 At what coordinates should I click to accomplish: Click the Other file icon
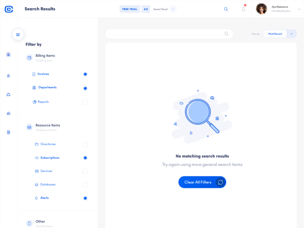tap(29, 223)
